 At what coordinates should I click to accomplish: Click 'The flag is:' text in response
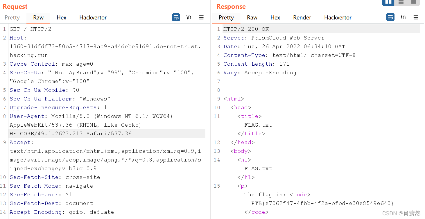tap(265, 195)
